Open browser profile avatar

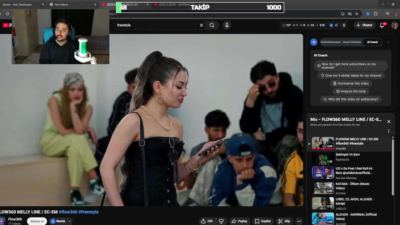396,14
